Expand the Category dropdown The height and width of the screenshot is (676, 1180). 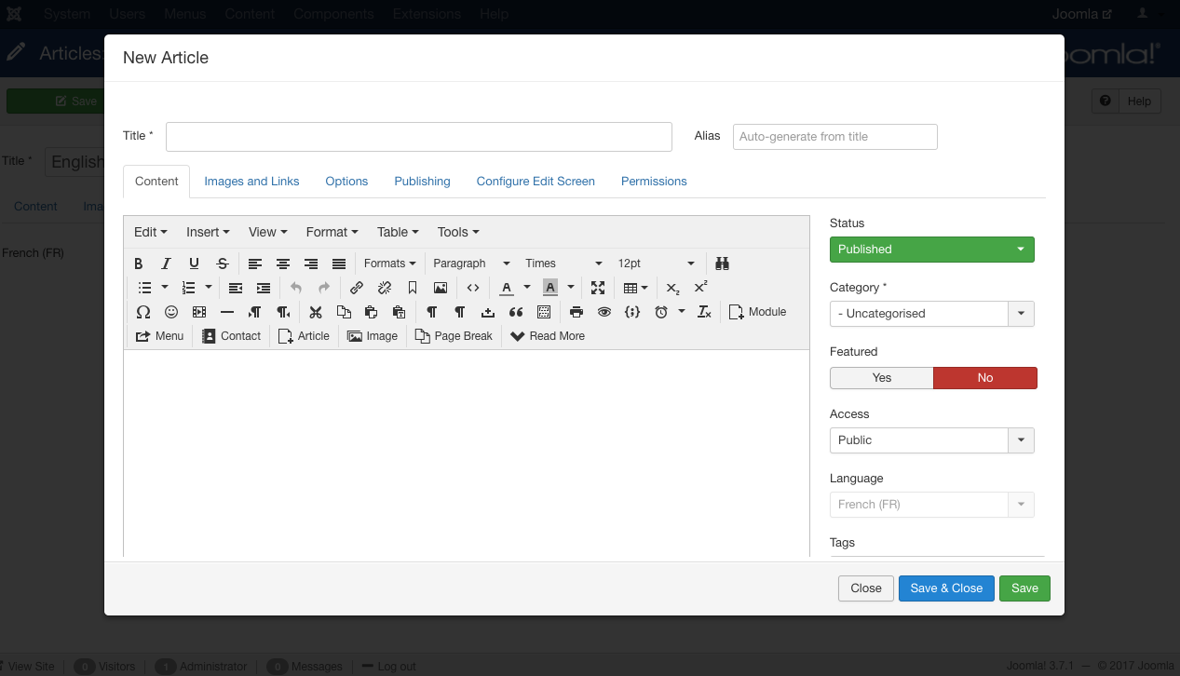click(x=1021, y=314)
